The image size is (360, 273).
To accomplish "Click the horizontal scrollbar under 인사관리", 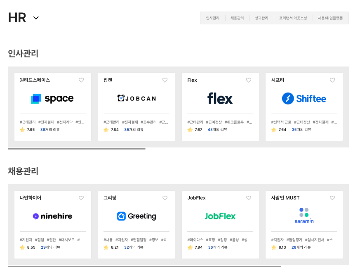I will click(77, 148).
